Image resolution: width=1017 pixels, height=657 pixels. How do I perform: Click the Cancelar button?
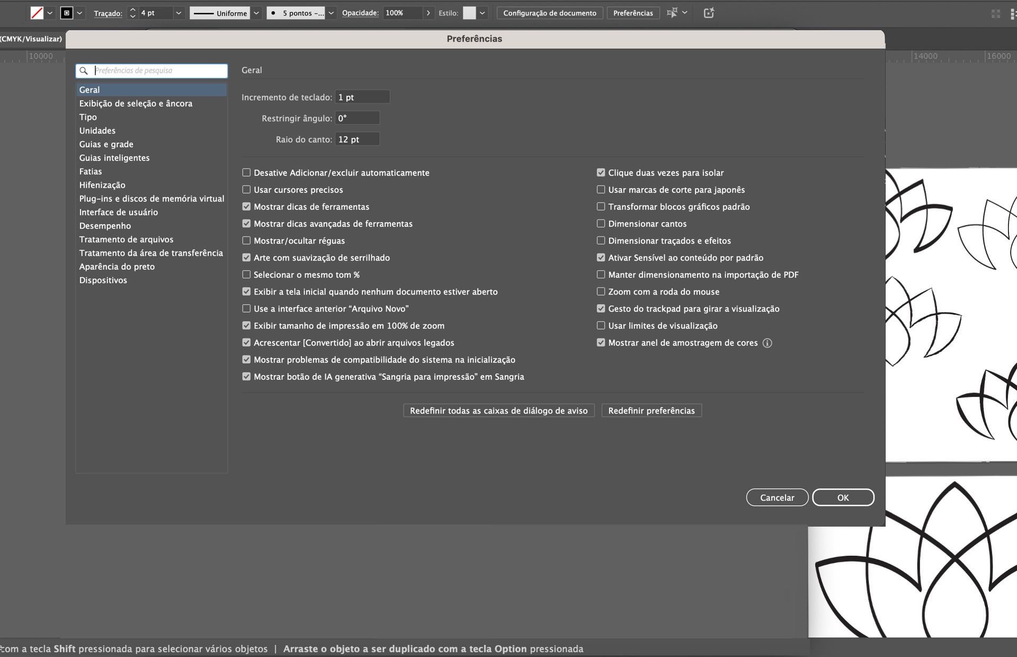tap(777, 497)
